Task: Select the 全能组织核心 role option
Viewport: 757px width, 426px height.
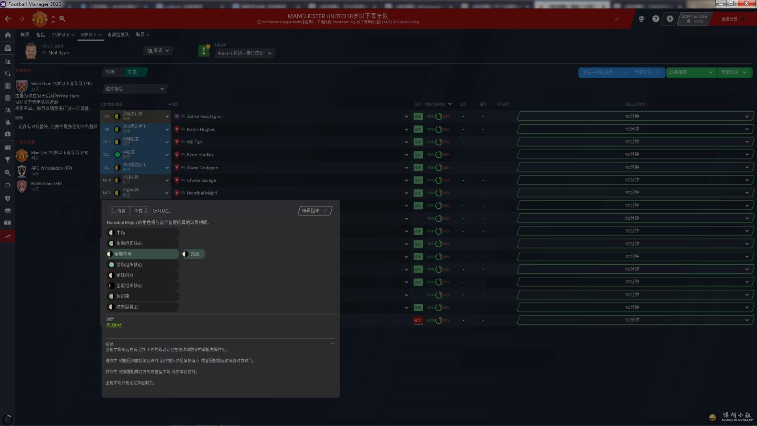Action: click(143, 286)
